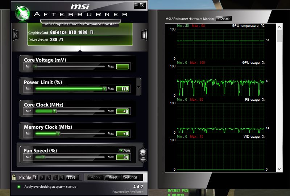
Task: Close the Afterburner window
Action: tap(142, 5)
